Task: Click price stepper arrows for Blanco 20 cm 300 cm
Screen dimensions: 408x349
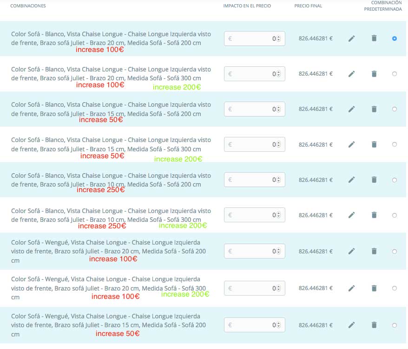Action: pyautogui.click(x=278, y=74)
